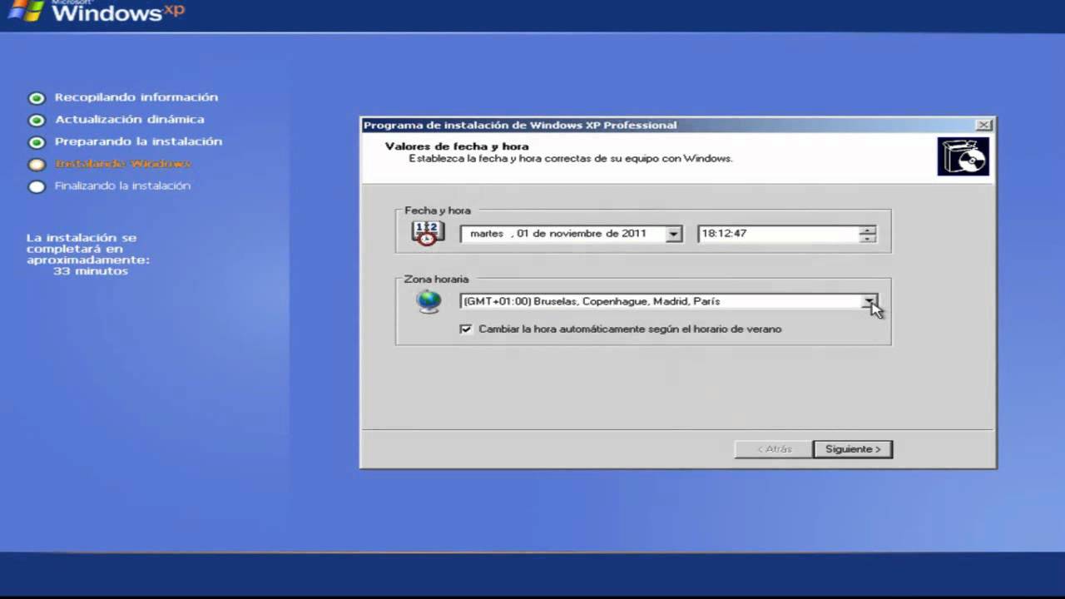This screenshot has height=599, width=1065.
Task: Click the 'Fecha y hora' group label
Action: tap(438, 210)
